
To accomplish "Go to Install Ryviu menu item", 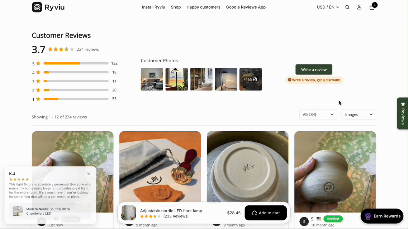I will click(153, 7).
